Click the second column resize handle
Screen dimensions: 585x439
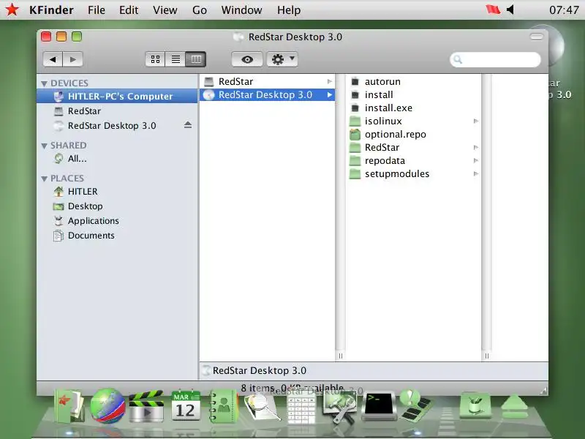[486, 356]
